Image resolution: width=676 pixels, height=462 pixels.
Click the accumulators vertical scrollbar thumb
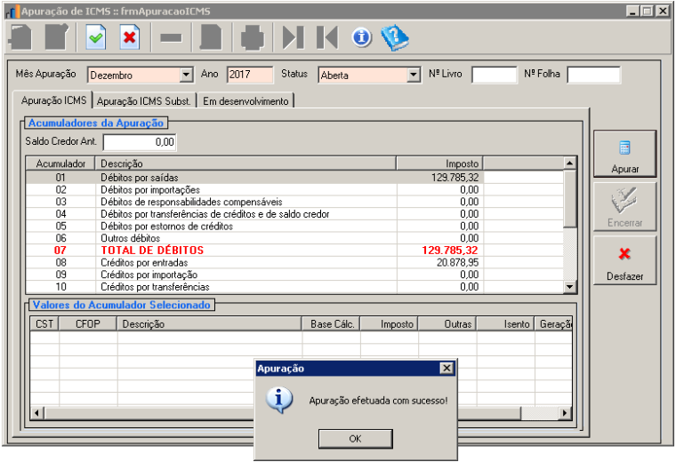point(570,198)
